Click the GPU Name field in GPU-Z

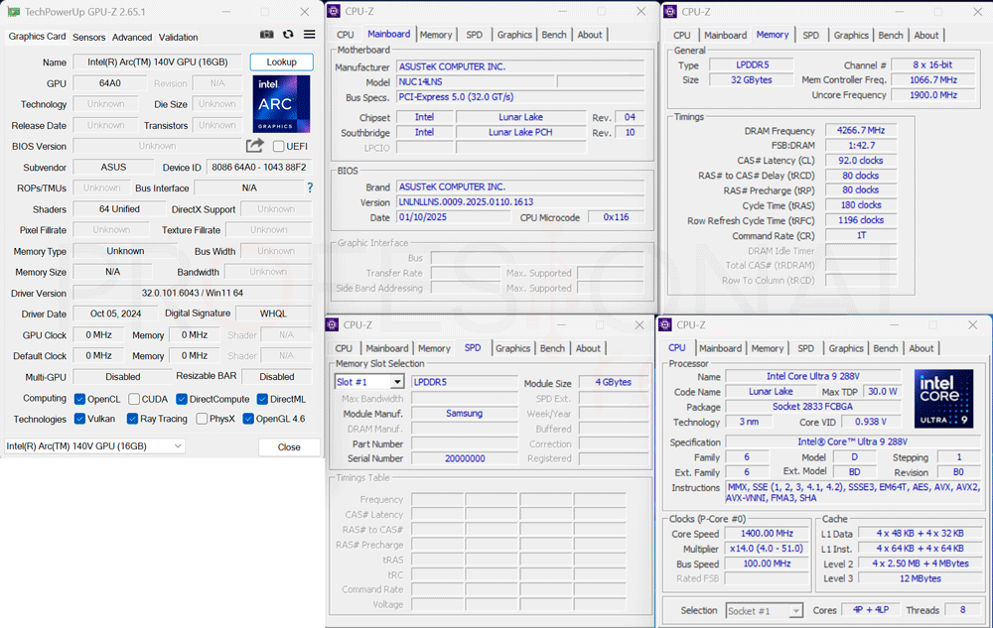tap(157, 62)
